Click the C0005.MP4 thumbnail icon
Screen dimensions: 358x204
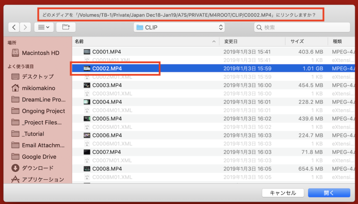87,119
